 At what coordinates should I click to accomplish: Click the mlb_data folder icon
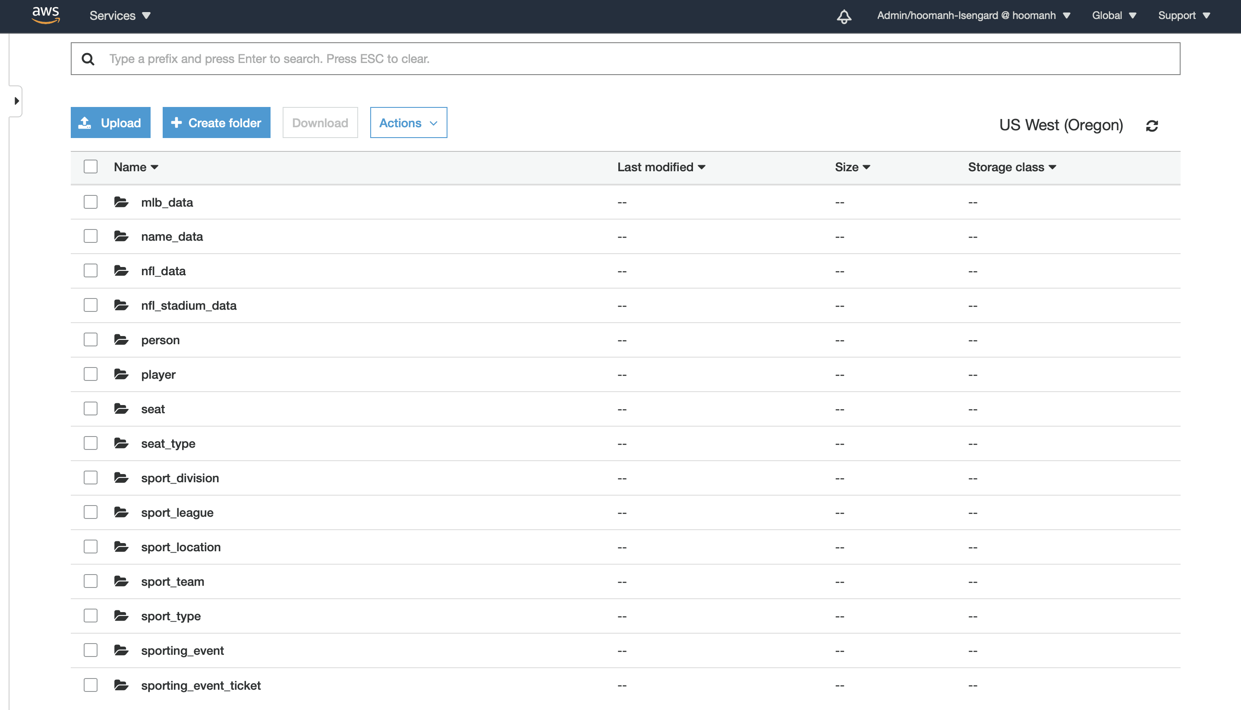(x=121, y=202)
